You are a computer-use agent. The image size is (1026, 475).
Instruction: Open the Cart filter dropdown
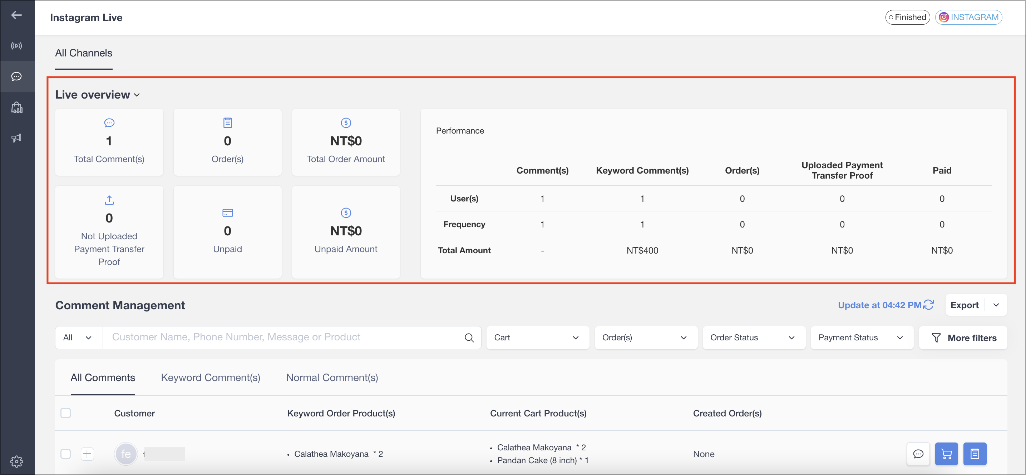coord(538,338)
